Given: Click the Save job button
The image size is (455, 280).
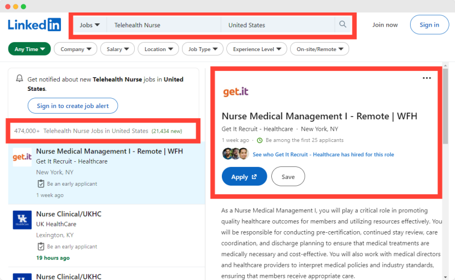Looking at the screenshot, I should (288, 177).
